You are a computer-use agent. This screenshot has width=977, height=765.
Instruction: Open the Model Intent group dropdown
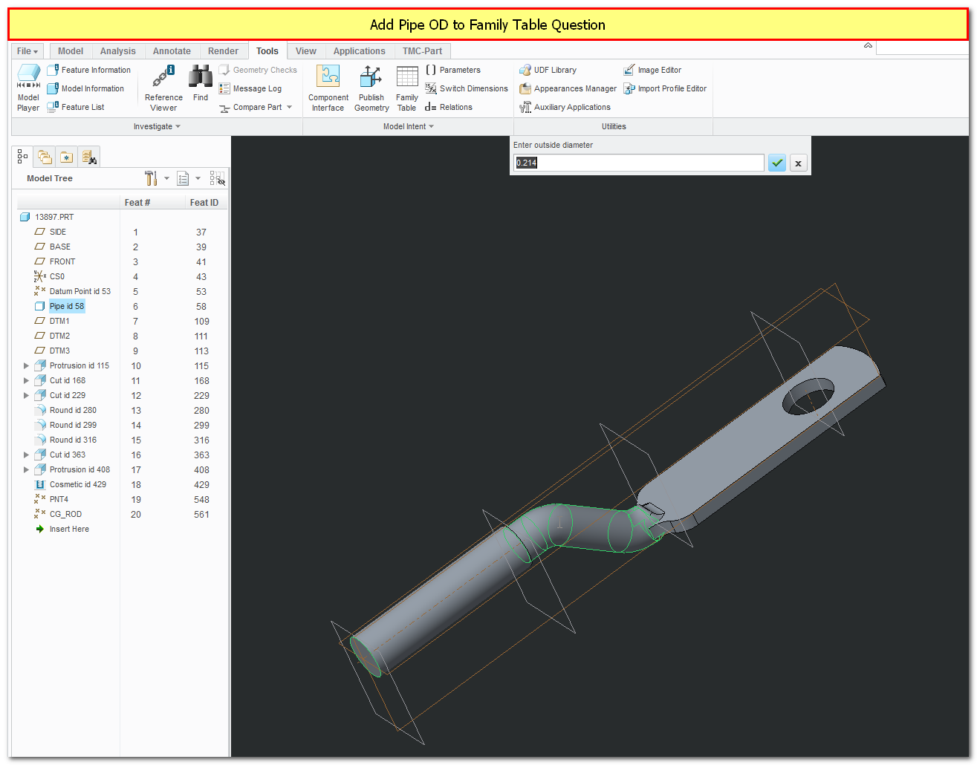point(409,126)
